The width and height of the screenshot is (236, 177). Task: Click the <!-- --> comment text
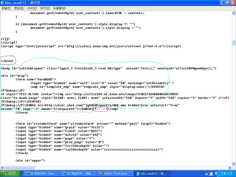(x=100, y=109)
